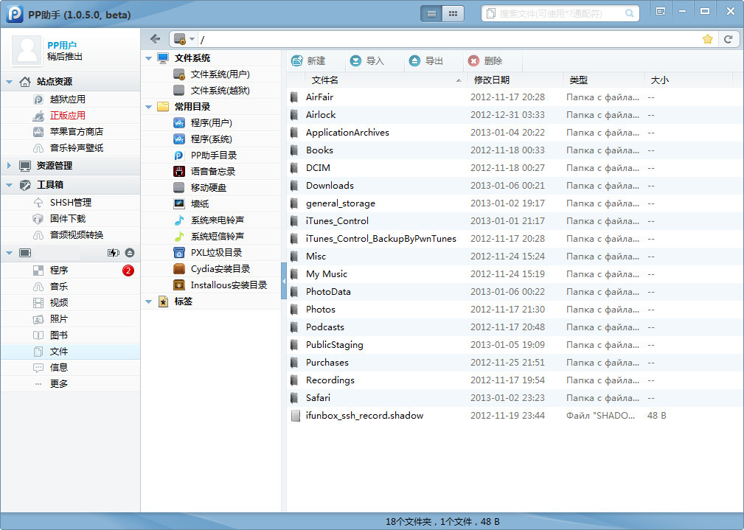Click the refresh icon beside path bar
744x530 pixels.
[x=729, y=39]
